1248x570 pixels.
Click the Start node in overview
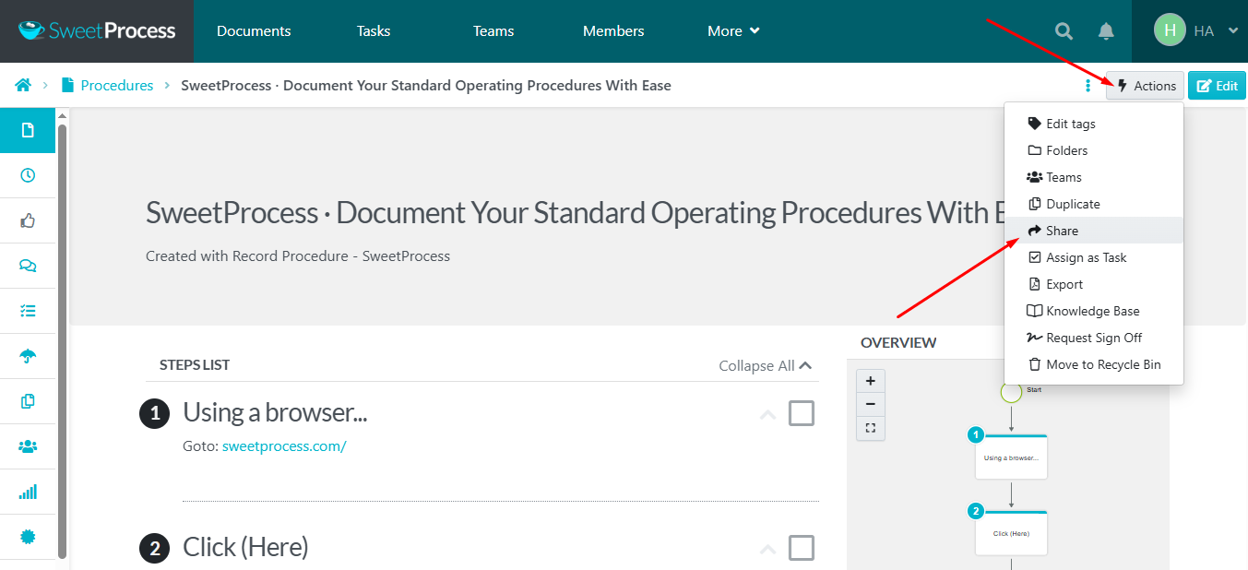1011,392
